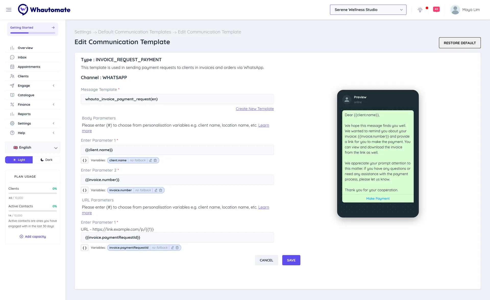Viewport: 490px width, 300px height.
Task: Open Learn more link under Body Parameters
Action: click(264, 125)
